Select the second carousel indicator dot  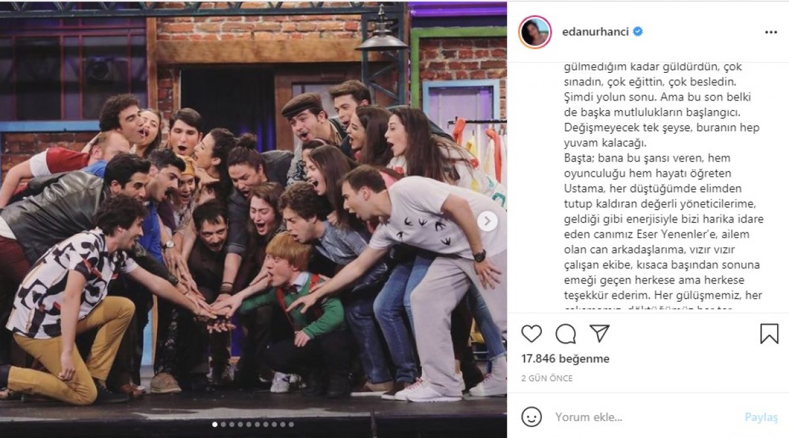[224, 424]
